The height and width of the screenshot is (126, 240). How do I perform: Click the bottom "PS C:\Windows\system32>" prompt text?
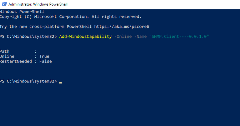[x=28, y=81]
